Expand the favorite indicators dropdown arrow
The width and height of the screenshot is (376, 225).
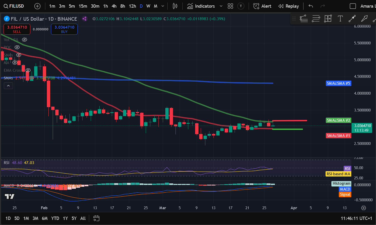[x=221, y=6]
